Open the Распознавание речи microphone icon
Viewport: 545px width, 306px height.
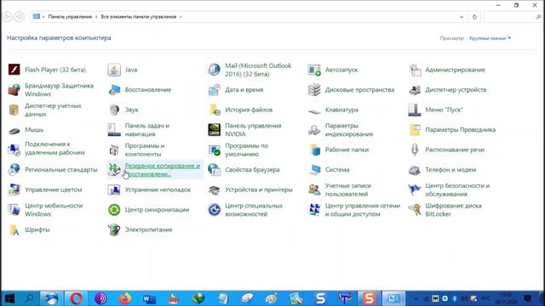click(415, 150)
